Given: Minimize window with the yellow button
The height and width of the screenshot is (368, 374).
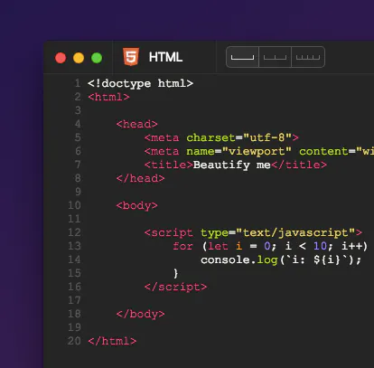Looking at the screenshot, I should [x=79, y=58].
